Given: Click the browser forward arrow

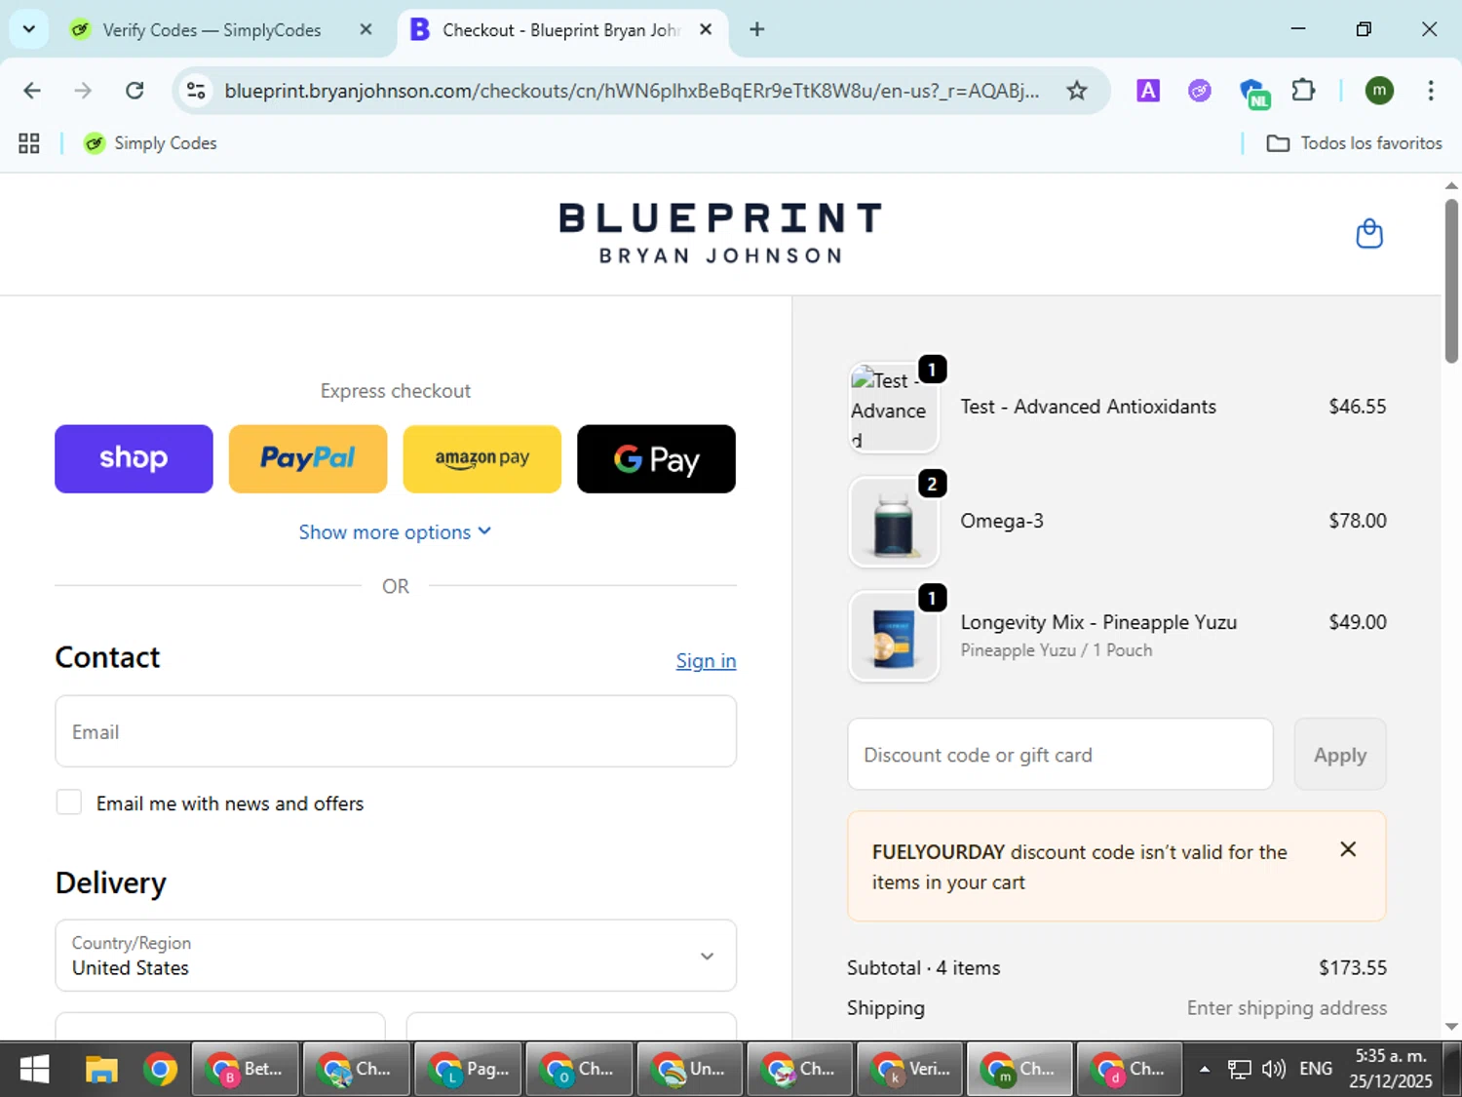Looking at the screenshot, I should point(83,91).
